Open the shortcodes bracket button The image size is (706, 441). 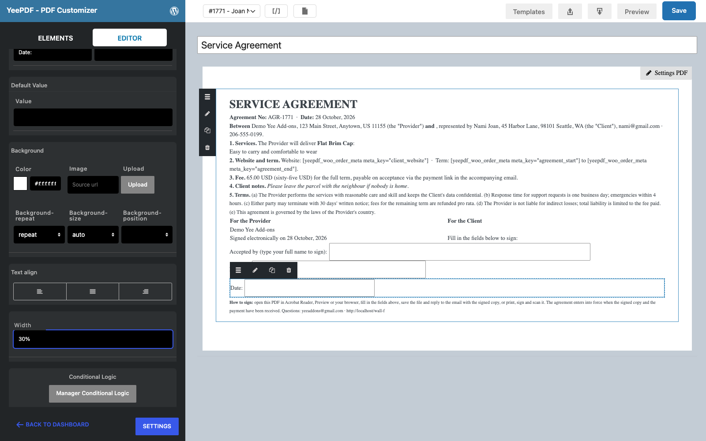[x=276, y=11]
